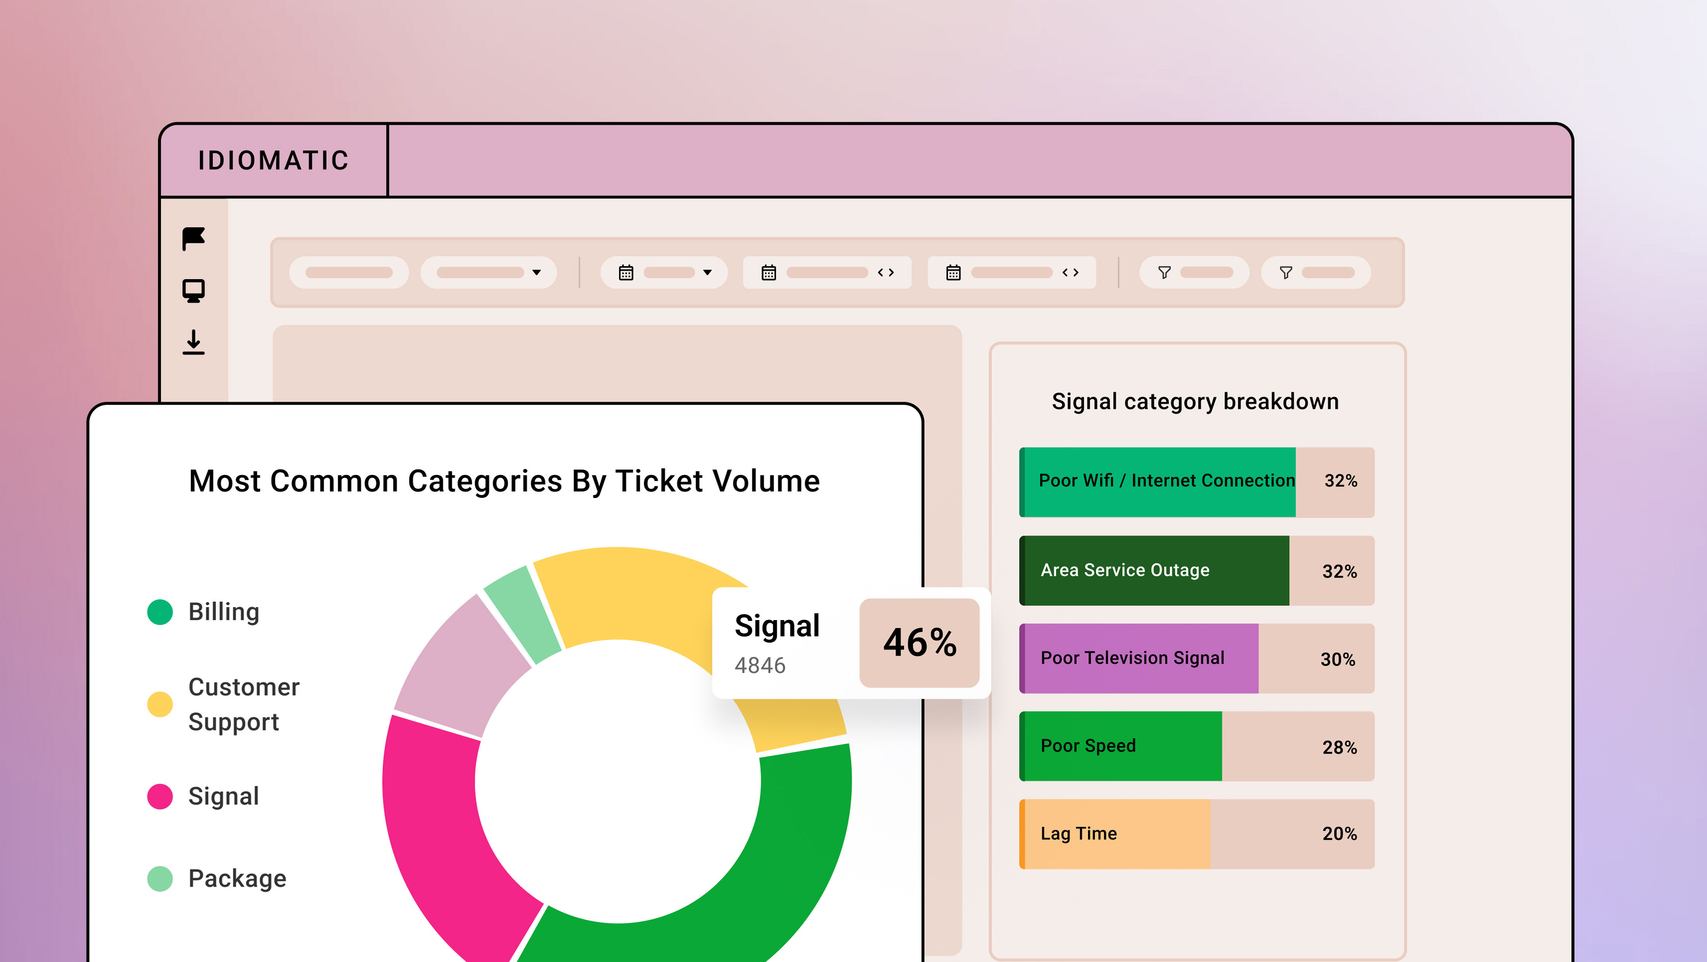Open the monitor icon in sidebar

193,291
